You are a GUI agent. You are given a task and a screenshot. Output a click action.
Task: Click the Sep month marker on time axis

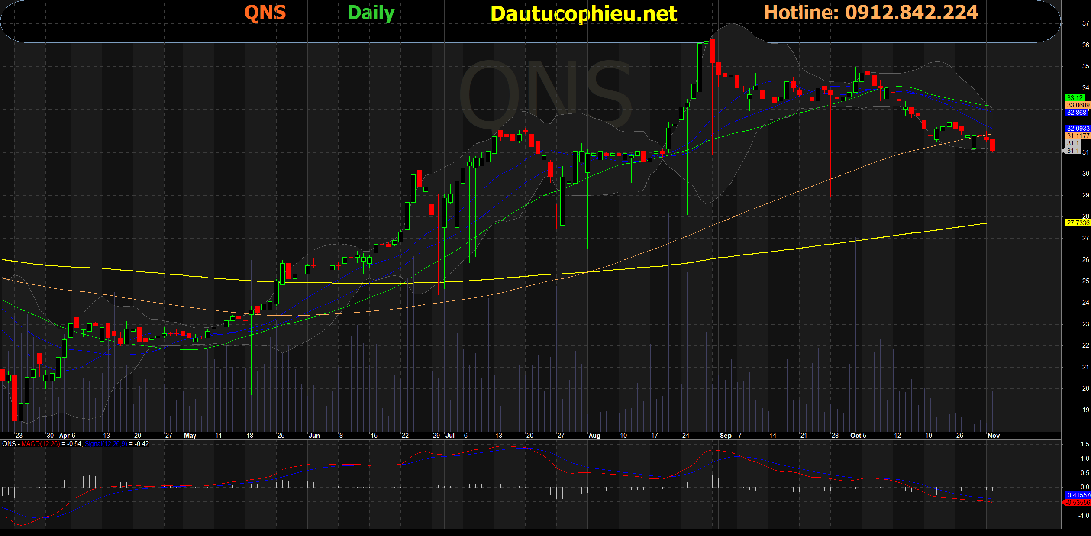[726, 436]
